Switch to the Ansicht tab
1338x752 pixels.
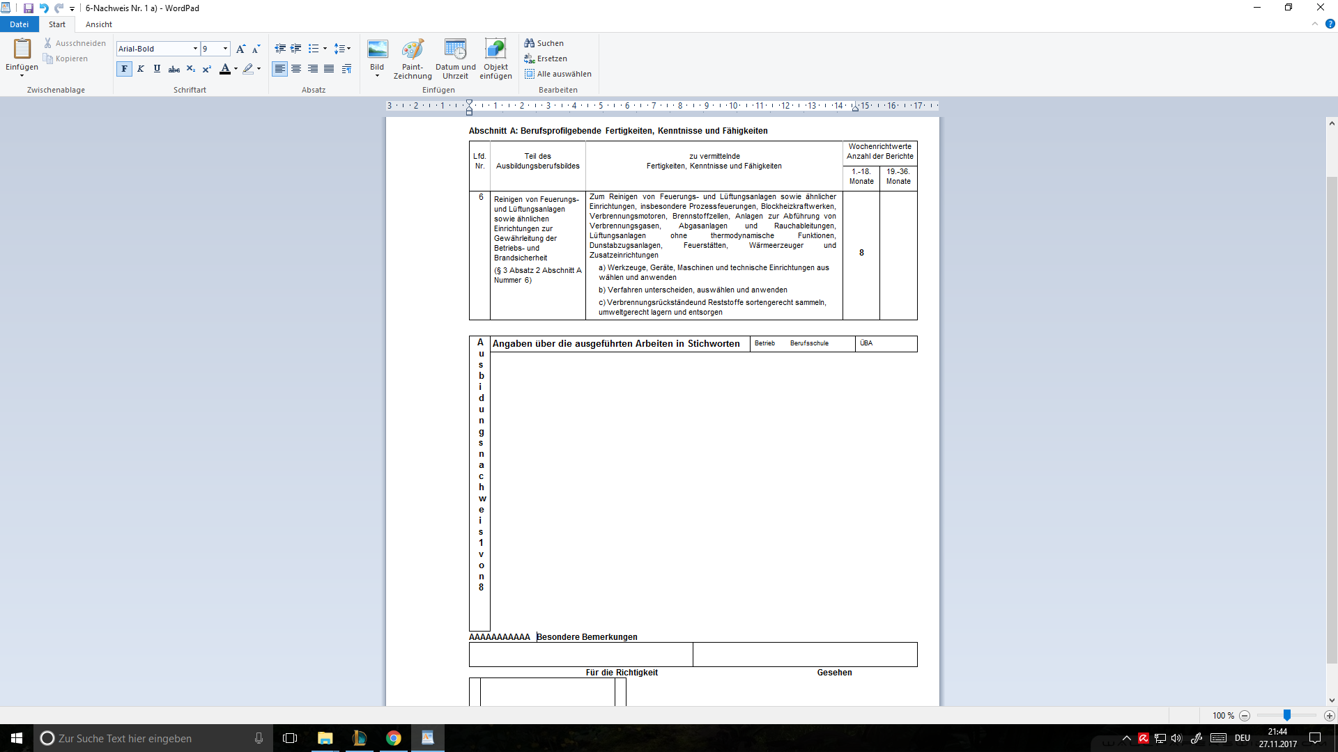pos(98,24)
